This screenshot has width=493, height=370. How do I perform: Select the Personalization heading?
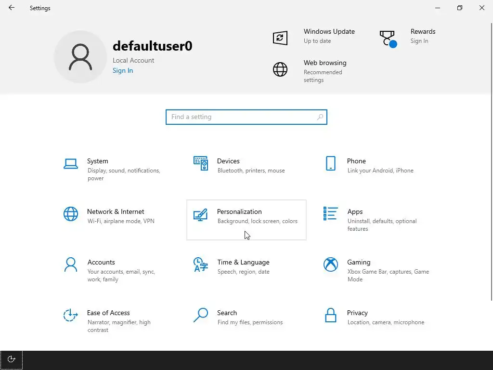(239, 212)
